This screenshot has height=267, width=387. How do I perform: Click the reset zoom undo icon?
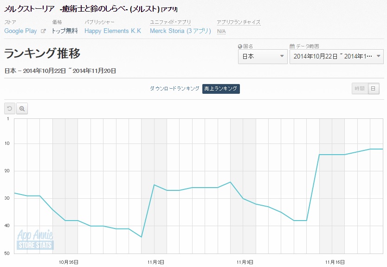(9, 108)
